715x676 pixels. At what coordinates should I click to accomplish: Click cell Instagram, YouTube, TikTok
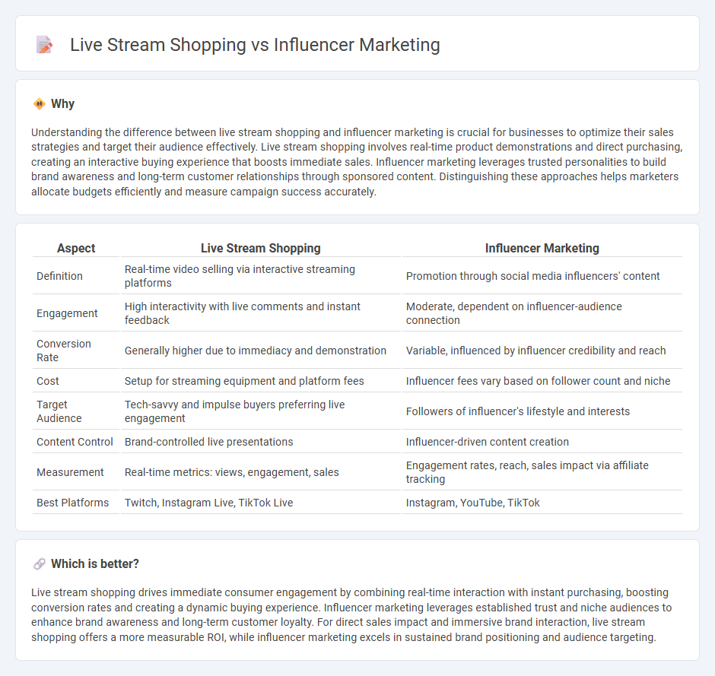542,503
